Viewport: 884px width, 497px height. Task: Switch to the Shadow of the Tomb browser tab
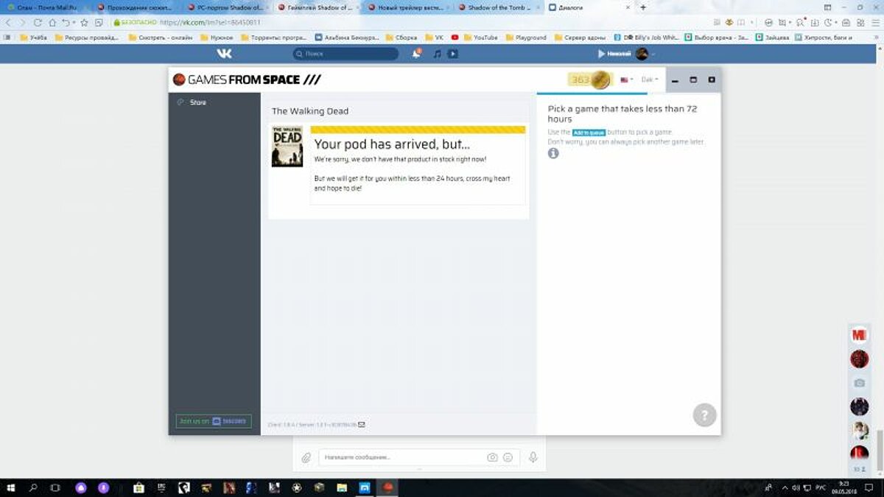coord(497,7)
